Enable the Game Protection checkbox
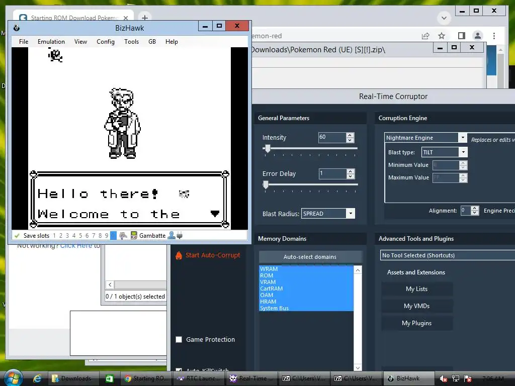Viewport: 515px width, 386px height. [x=179, y=339]
